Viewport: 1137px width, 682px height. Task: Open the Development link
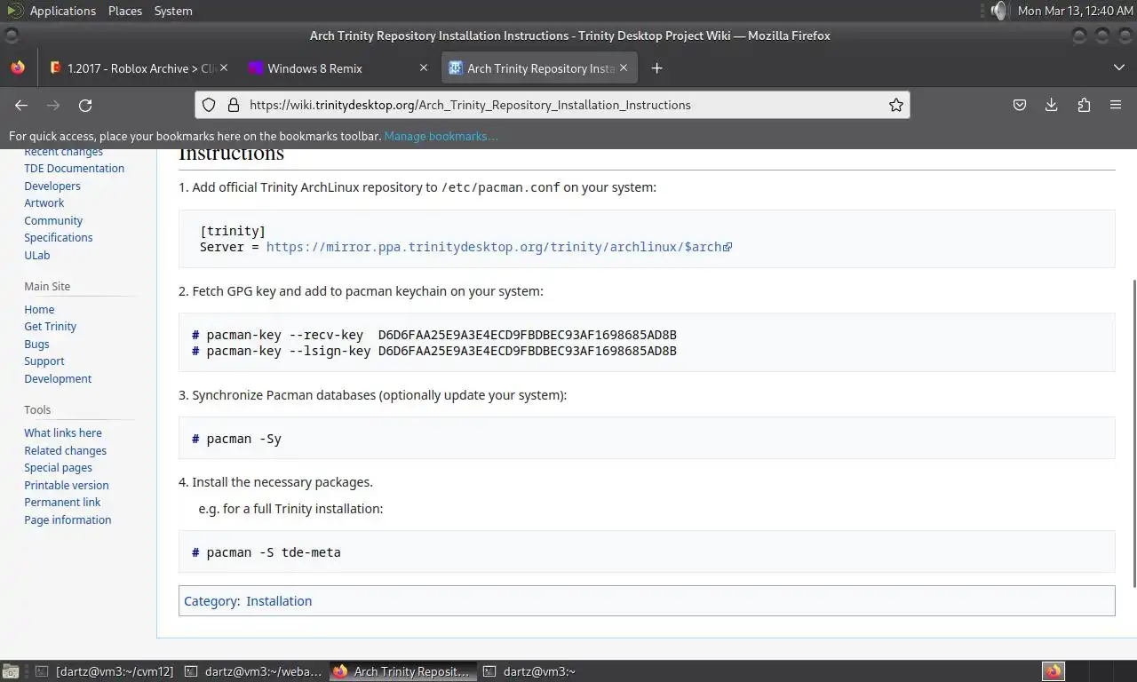[x=58, y=379]
